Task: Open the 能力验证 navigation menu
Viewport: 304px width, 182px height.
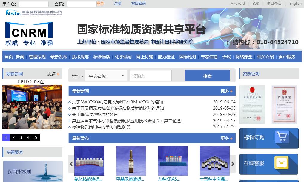Action: pos(166,57)
